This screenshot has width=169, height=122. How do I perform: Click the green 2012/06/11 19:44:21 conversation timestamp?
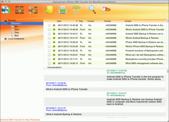click(117, 93)
